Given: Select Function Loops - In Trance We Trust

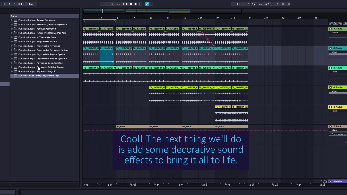Looking at the screenshot, I should click(x=37, y=37).
